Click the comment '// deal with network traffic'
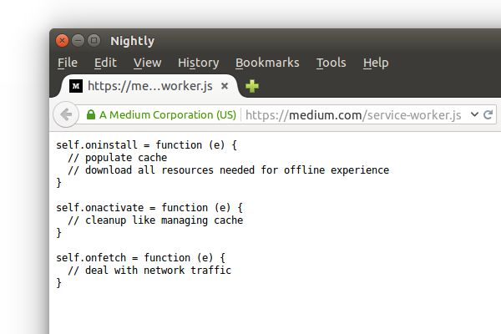 [149, 270]
